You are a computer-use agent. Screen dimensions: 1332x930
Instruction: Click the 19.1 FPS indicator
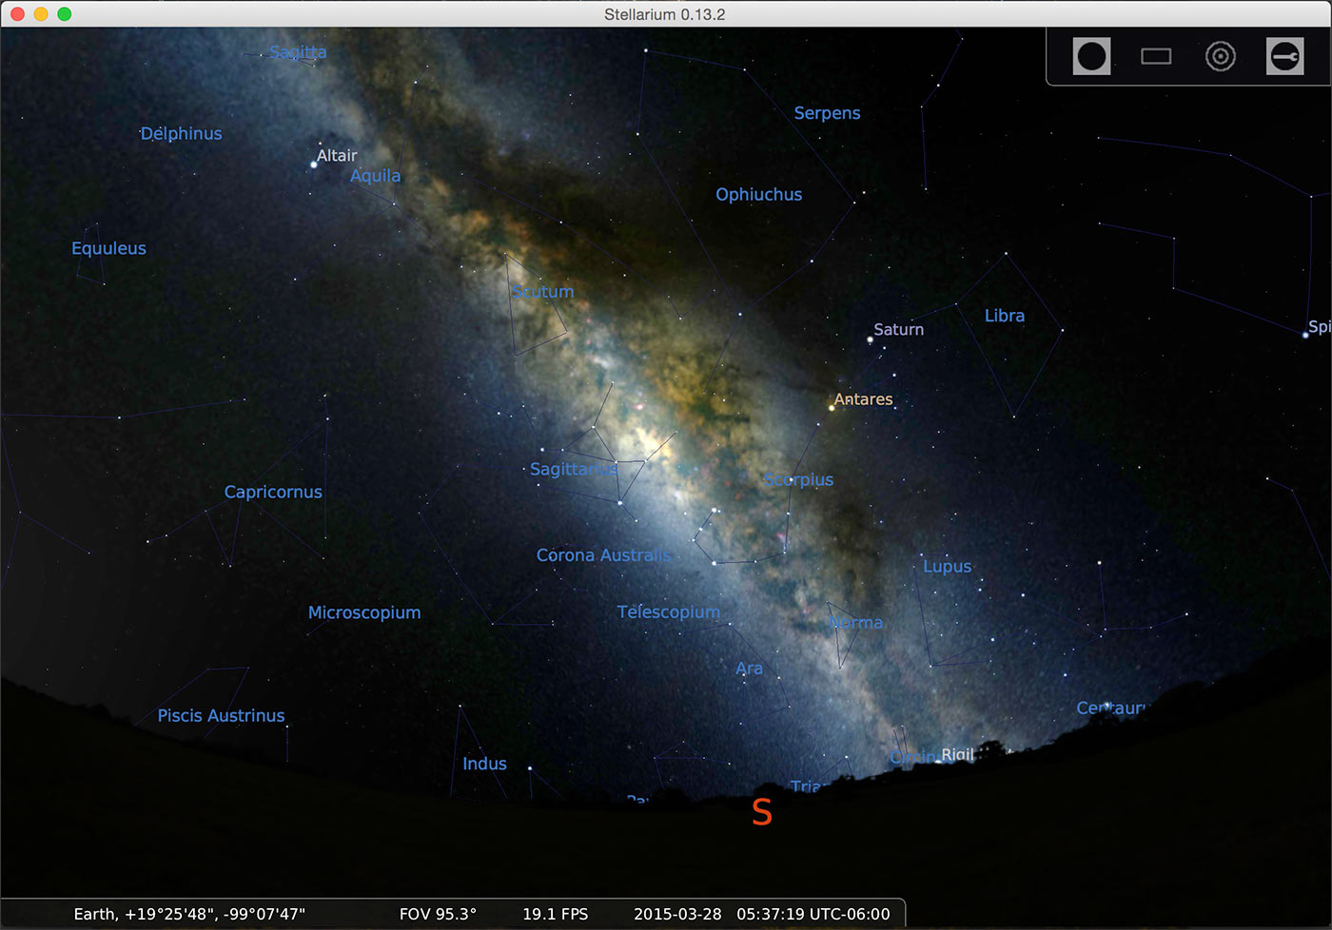(x=555, y=914)
